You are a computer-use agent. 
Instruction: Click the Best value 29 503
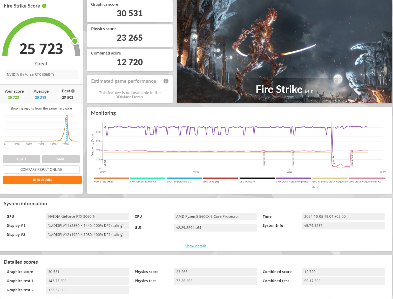[67, 97]
